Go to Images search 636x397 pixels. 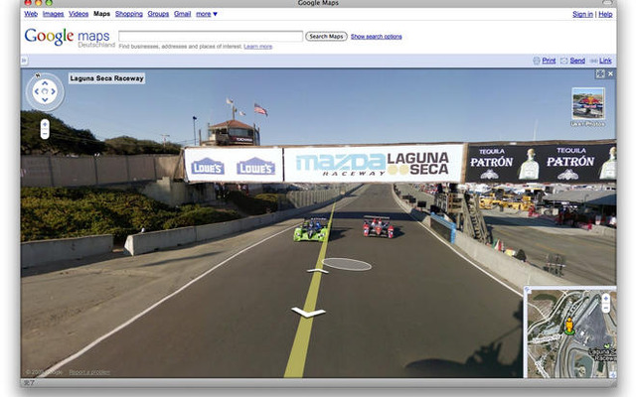coord(53,14)
